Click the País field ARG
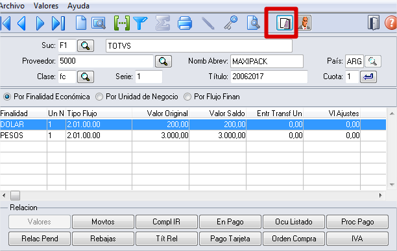 tap(354, 61)
